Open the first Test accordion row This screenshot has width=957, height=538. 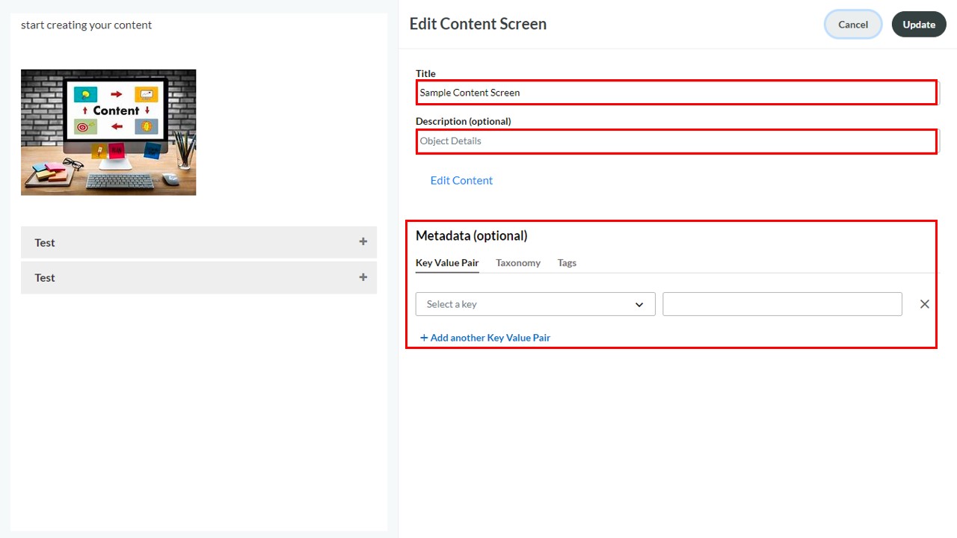tap(199, 242)
